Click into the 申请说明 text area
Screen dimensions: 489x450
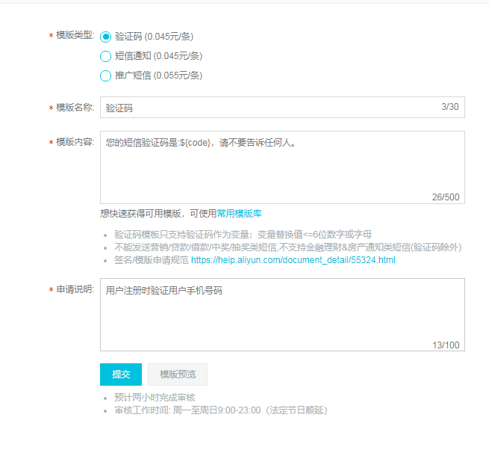tap(282, 315)
